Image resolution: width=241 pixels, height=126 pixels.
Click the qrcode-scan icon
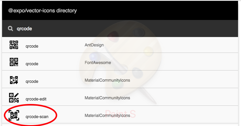14,115
